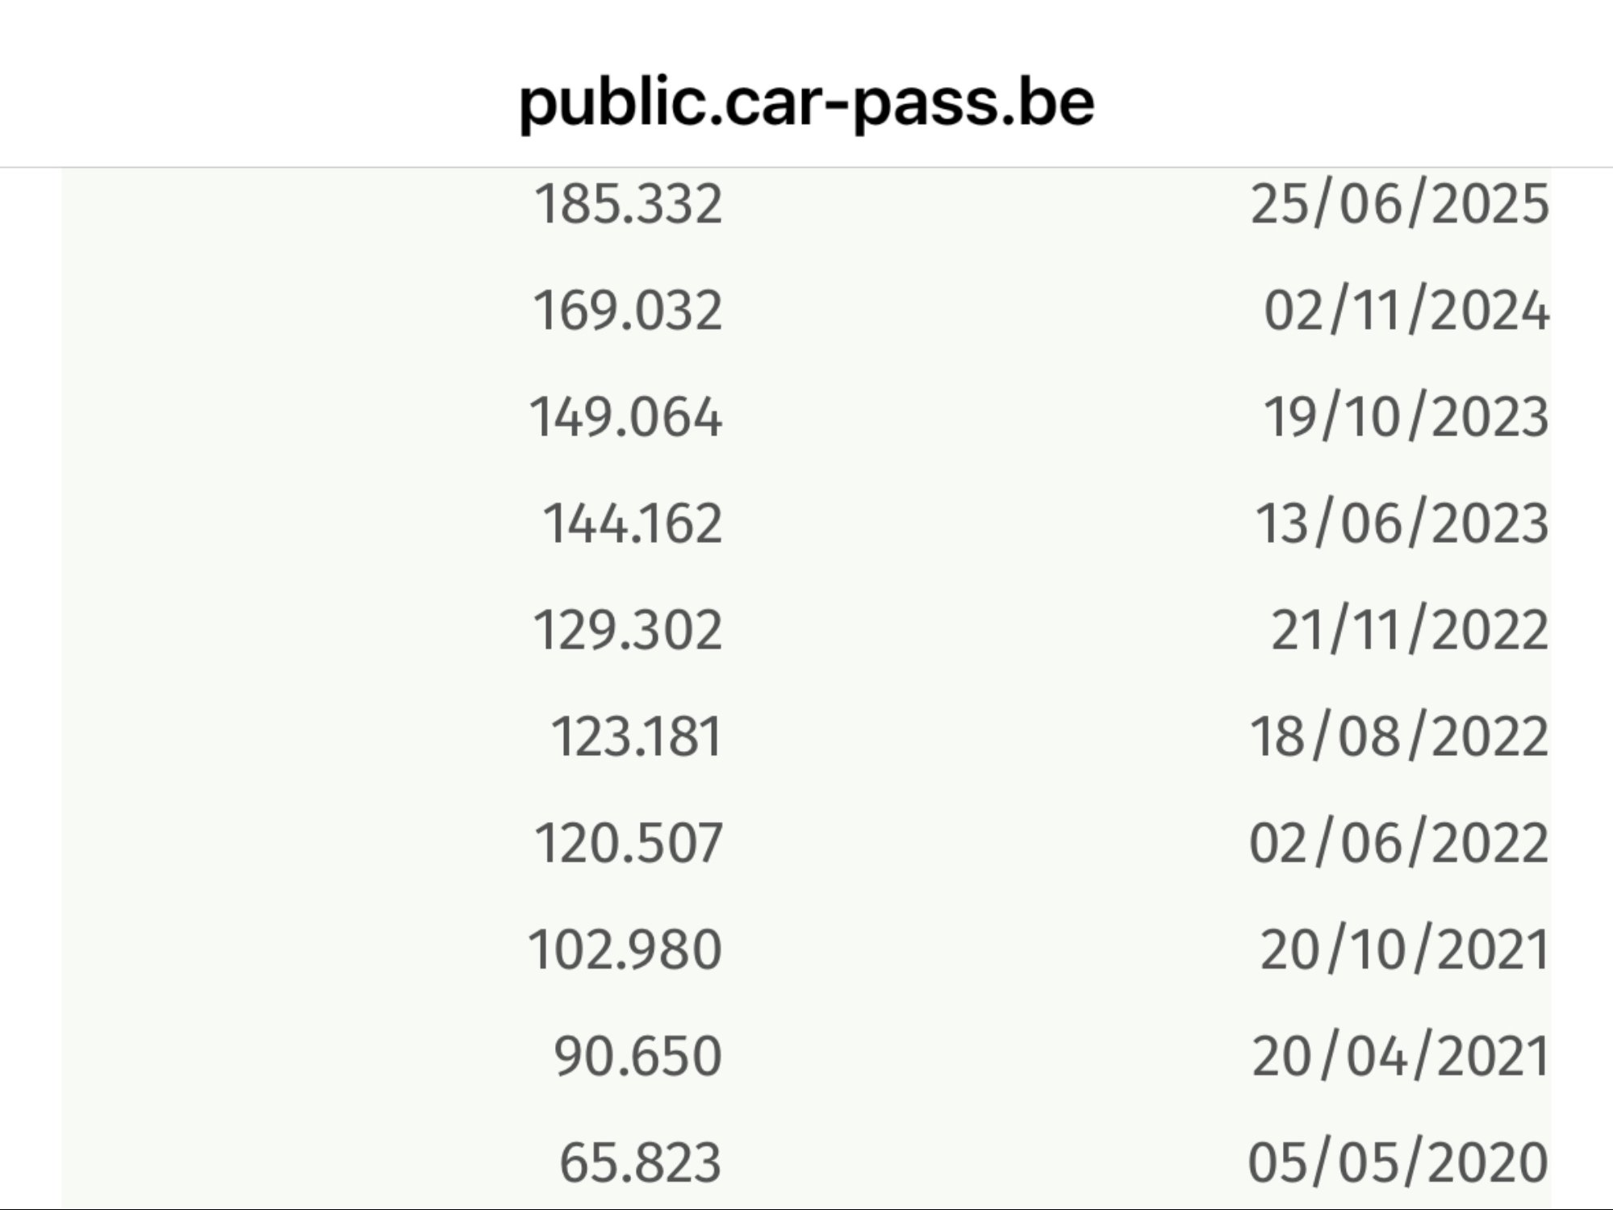Select the 169.032 mileage value
1613x1210 pixels.
(x=627, y=311)
